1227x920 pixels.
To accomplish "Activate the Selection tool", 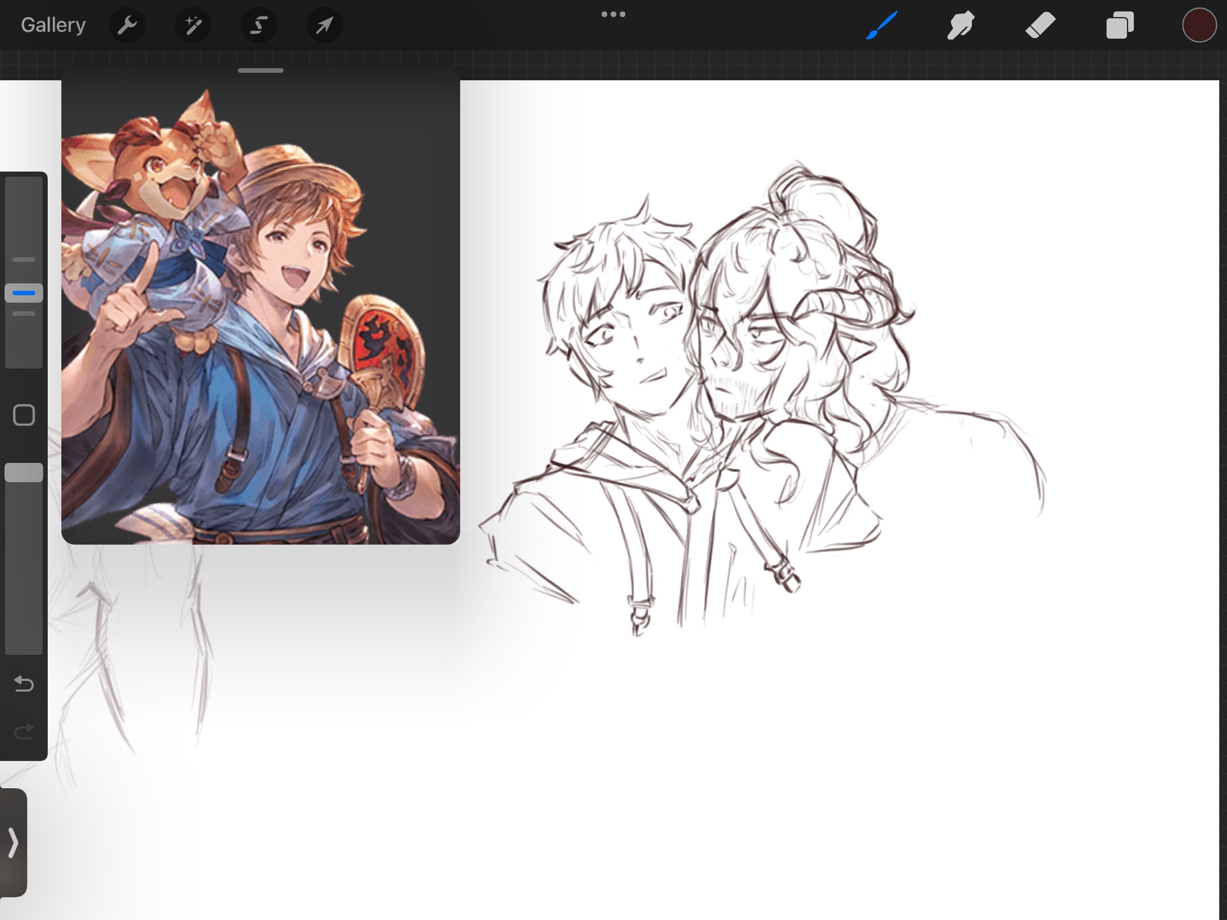I will 258,25.
